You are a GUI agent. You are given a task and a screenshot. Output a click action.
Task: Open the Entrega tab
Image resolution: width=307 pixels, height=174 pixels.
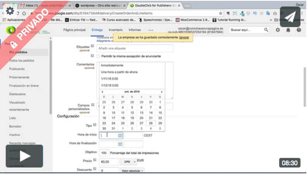click(97, 30)
